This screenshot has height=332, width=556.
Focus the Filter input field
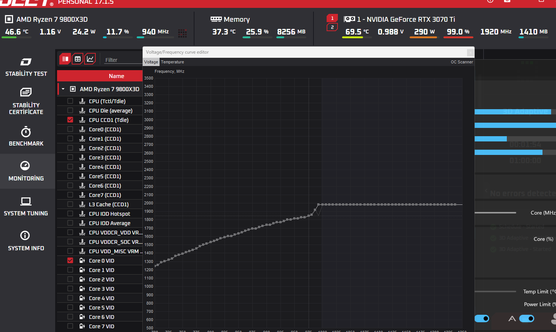click(124, 60)
